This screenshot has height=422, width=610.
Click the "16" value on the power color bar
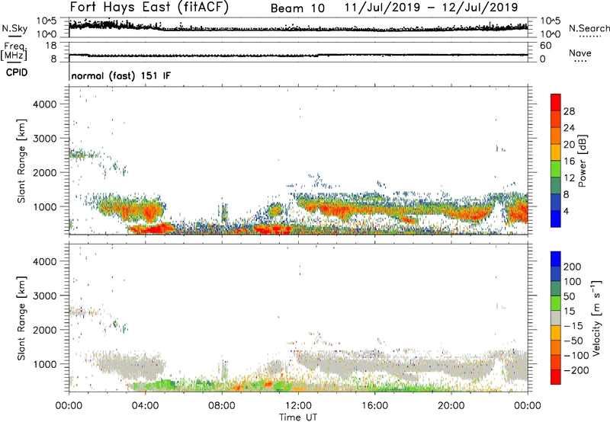coord(569,161)
